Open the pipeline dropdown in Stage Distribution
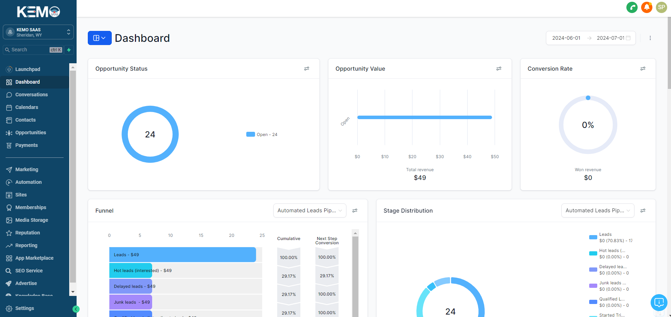 [x=597, y=211]
